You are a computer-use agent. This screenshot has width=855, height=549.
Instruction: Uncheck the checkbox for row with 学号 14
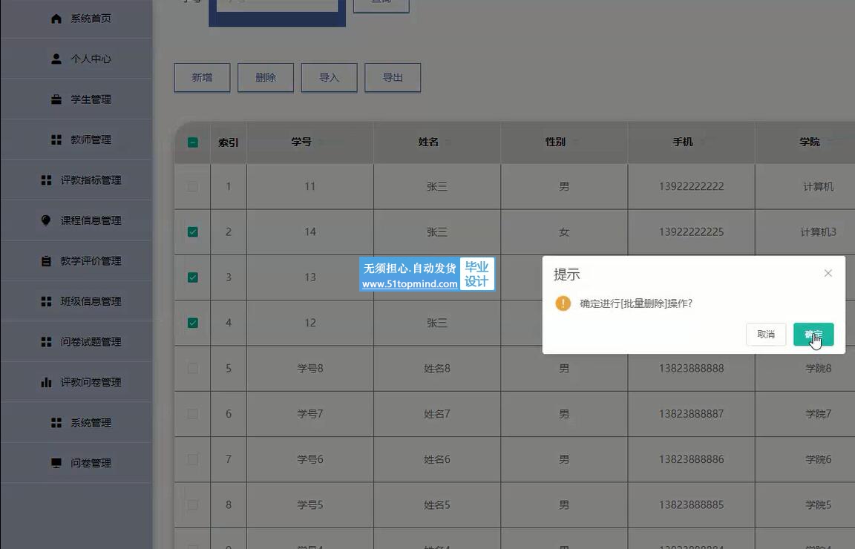(x=192, y=231)
